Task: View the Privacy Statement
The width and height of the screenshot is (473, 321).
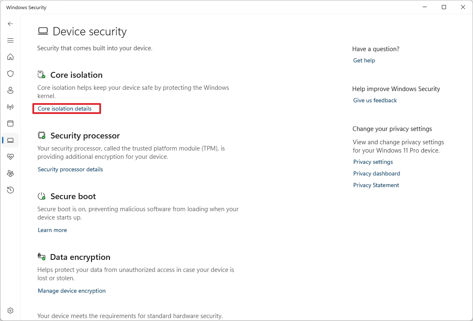Action: tap(376, 185)
